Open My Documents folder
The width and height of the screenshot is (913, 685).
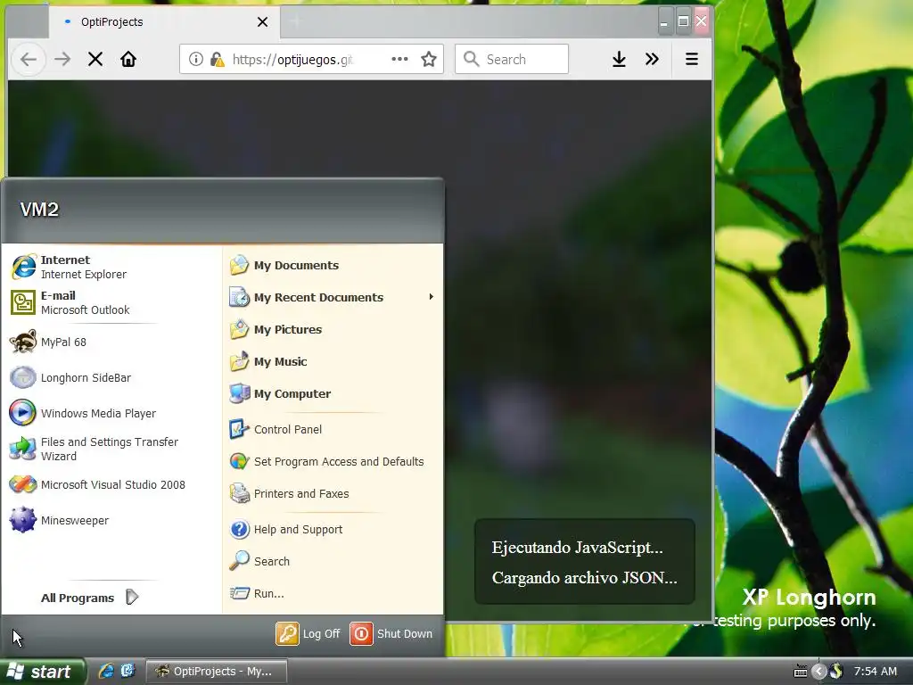[333, 265]
